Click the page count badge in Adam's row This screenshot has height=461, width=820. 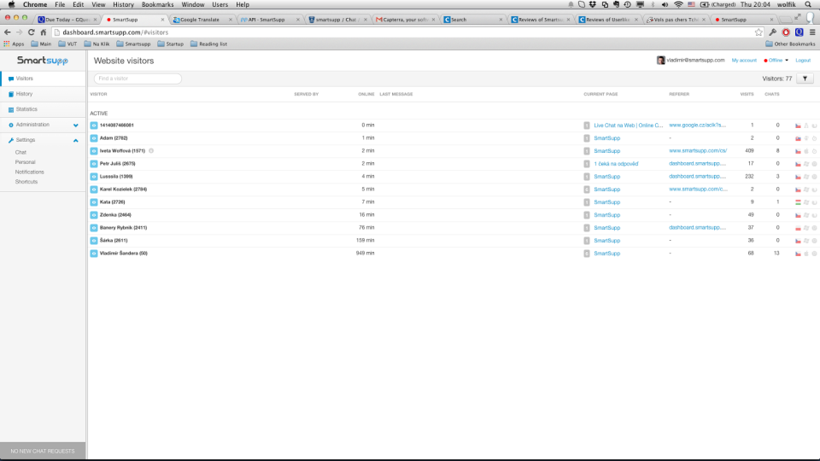coord(587,138)
